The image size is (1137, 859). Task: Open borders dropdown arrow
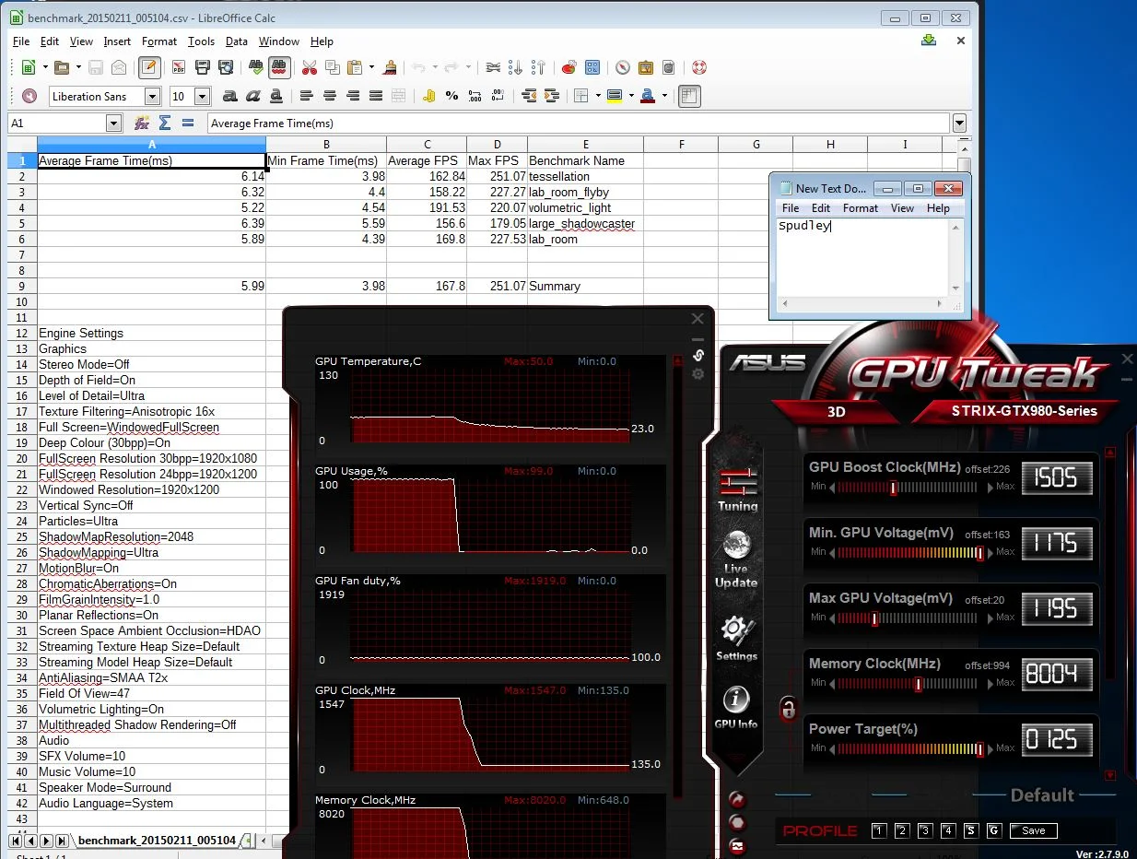coord(597,96)
